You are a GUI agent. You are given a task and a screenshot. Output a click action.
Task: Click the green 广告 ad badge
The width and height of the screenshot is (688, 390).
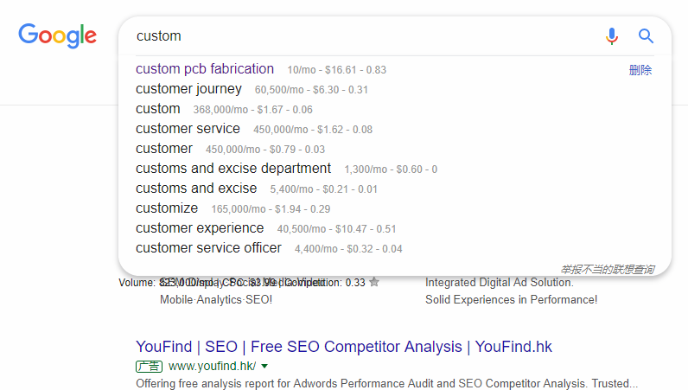(149, 366)
